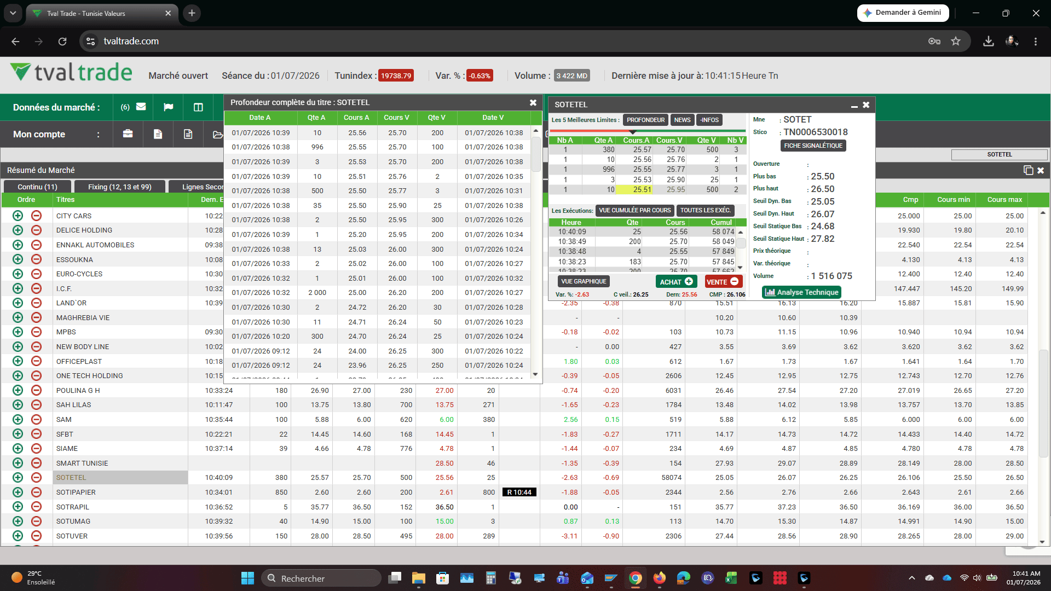Minimize the SOTETEL detail panel
This screenshot has width=1051, height=591.
(x=854, y=105)
